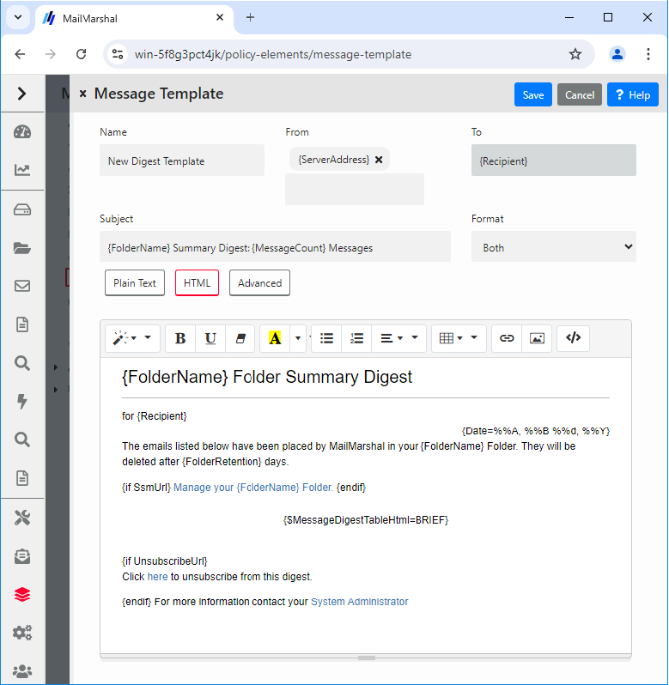Click the '{FolderName} Folder Summary Digest' heading
This screenshot has height=685, width=669.
(266, 377)
